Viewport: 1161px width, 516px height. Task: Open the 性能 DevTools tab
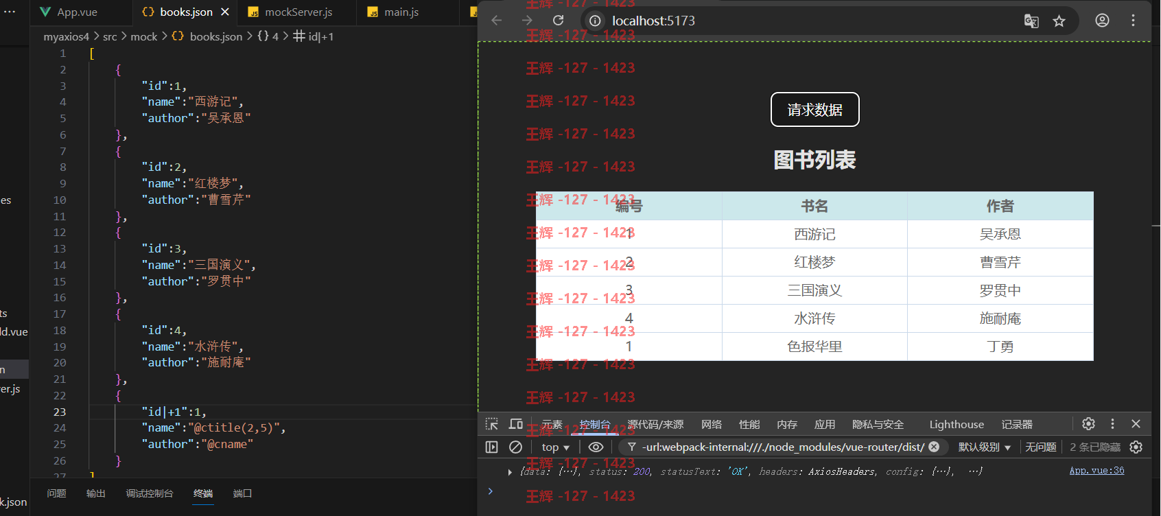pos(749,425)
